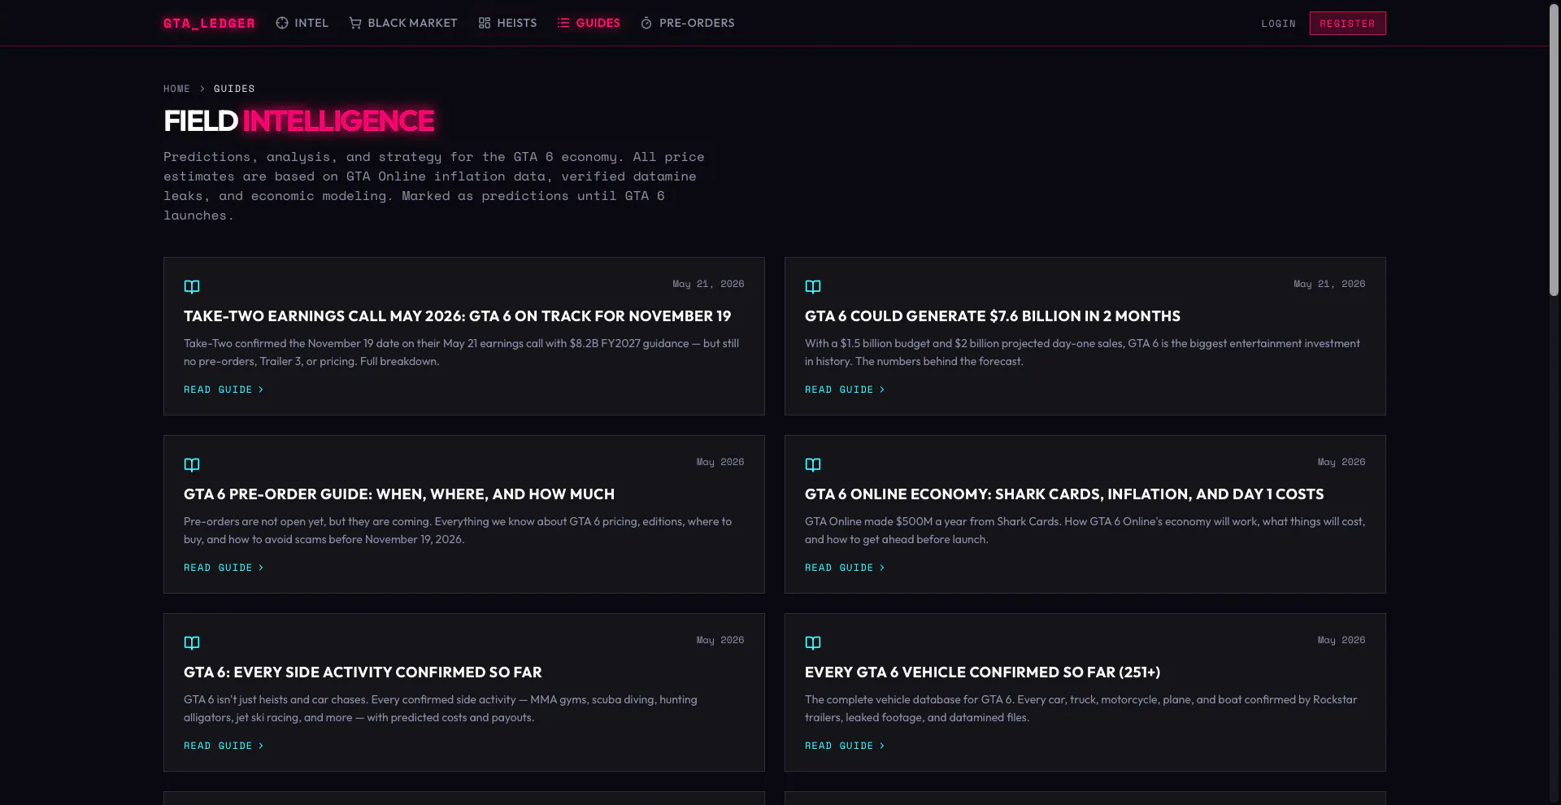
Task: Click the Heists grid icon
Action: pos(485,23)
